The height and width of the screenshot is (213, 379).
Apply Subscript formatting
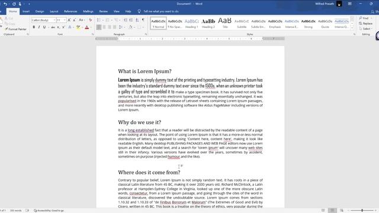tap(58, 27)
